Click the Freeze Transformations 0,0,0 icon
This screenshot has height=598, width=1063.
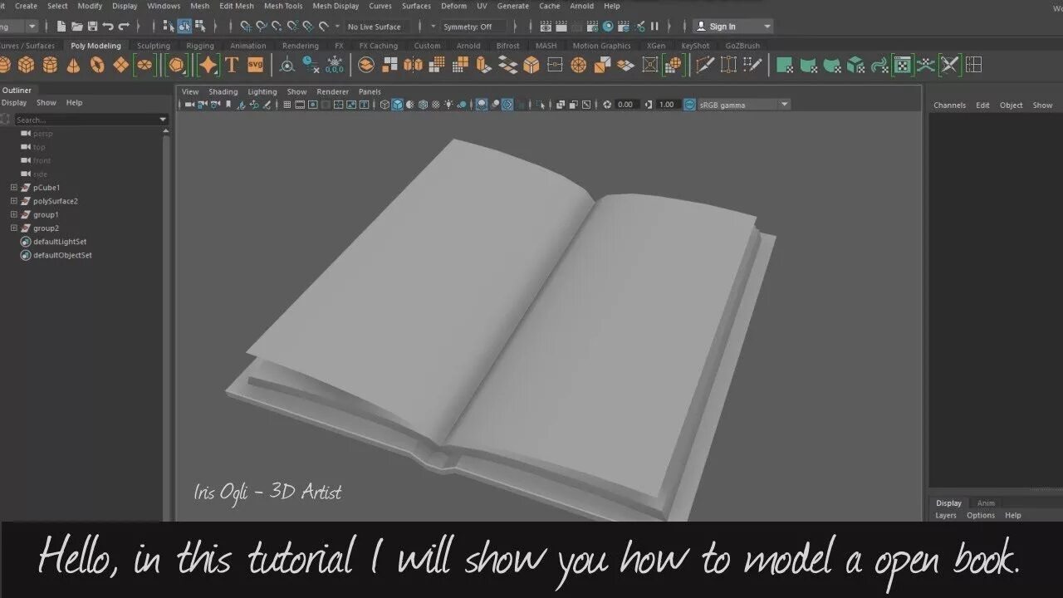pyautogui.click(x=335, y=65)
